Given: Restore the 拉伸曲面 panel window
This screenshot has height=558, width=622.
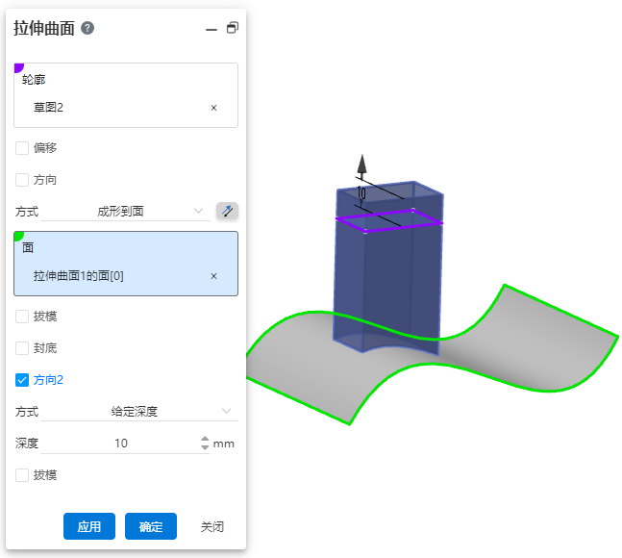Looking at the screenshot, I should click(233, 28).
